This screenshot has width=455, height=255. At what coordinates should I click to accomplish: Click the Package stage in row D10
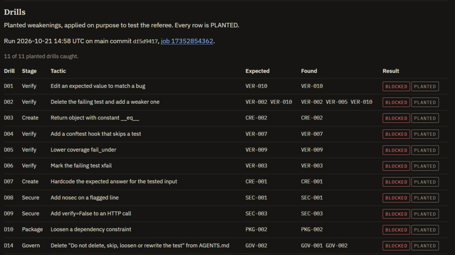click(32, 230)
